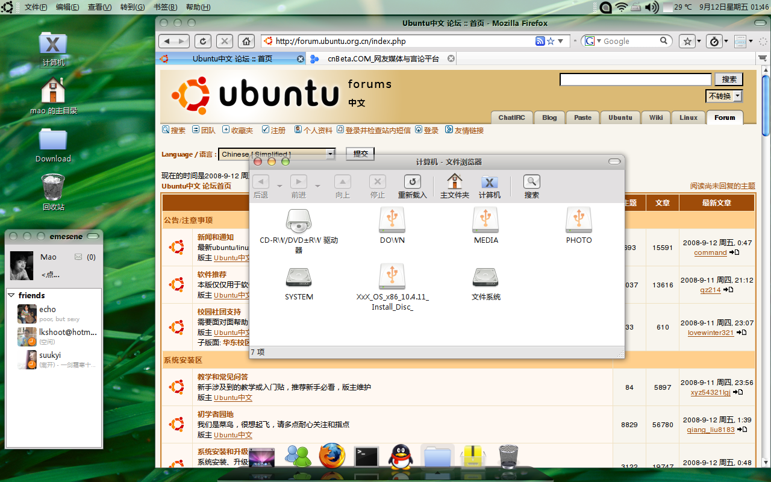This screenshot has width=771, height=482.
Task: Open QQ penguin in the dock
Action: (x=400, y=457)
